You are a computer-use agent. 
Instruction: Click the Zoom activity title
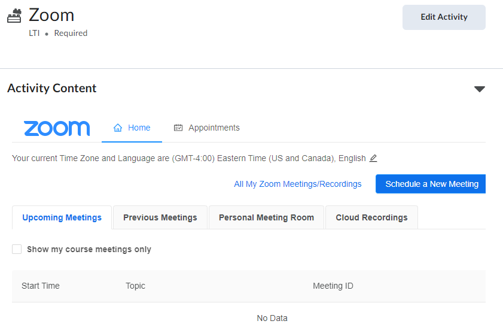click(x=51, y=15)
